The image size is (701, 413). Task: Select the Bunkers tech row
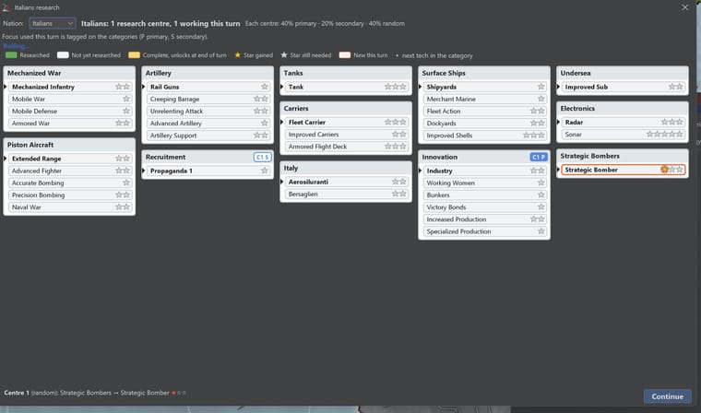(x=485, y=195)
